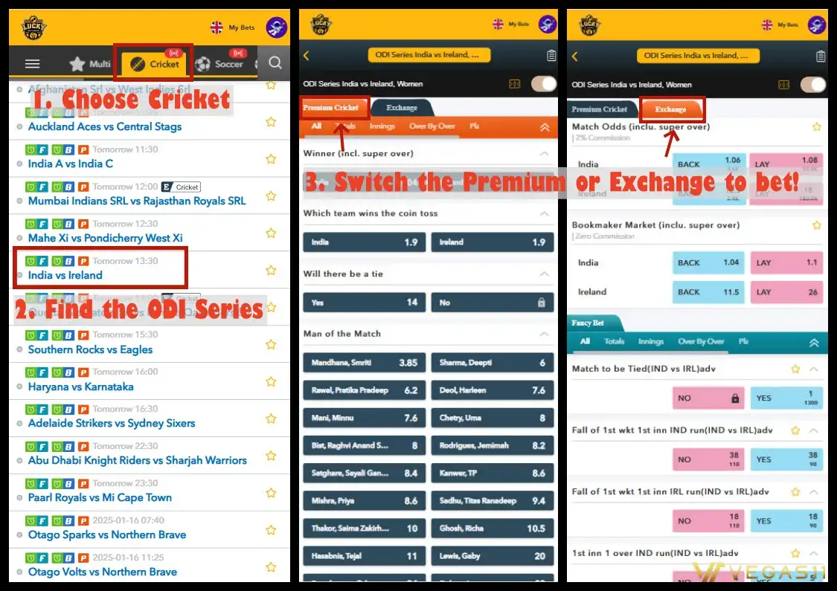Toggle the switch beside ODI Series in Premium Cricket panel
The width and height of the screenshot is (837, 591).
click(544, 84)
